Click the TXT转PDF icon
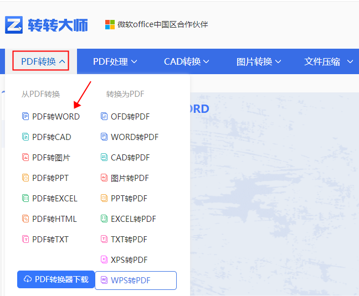This screenshot has width=359, height=296. click(x=104, y=240)
